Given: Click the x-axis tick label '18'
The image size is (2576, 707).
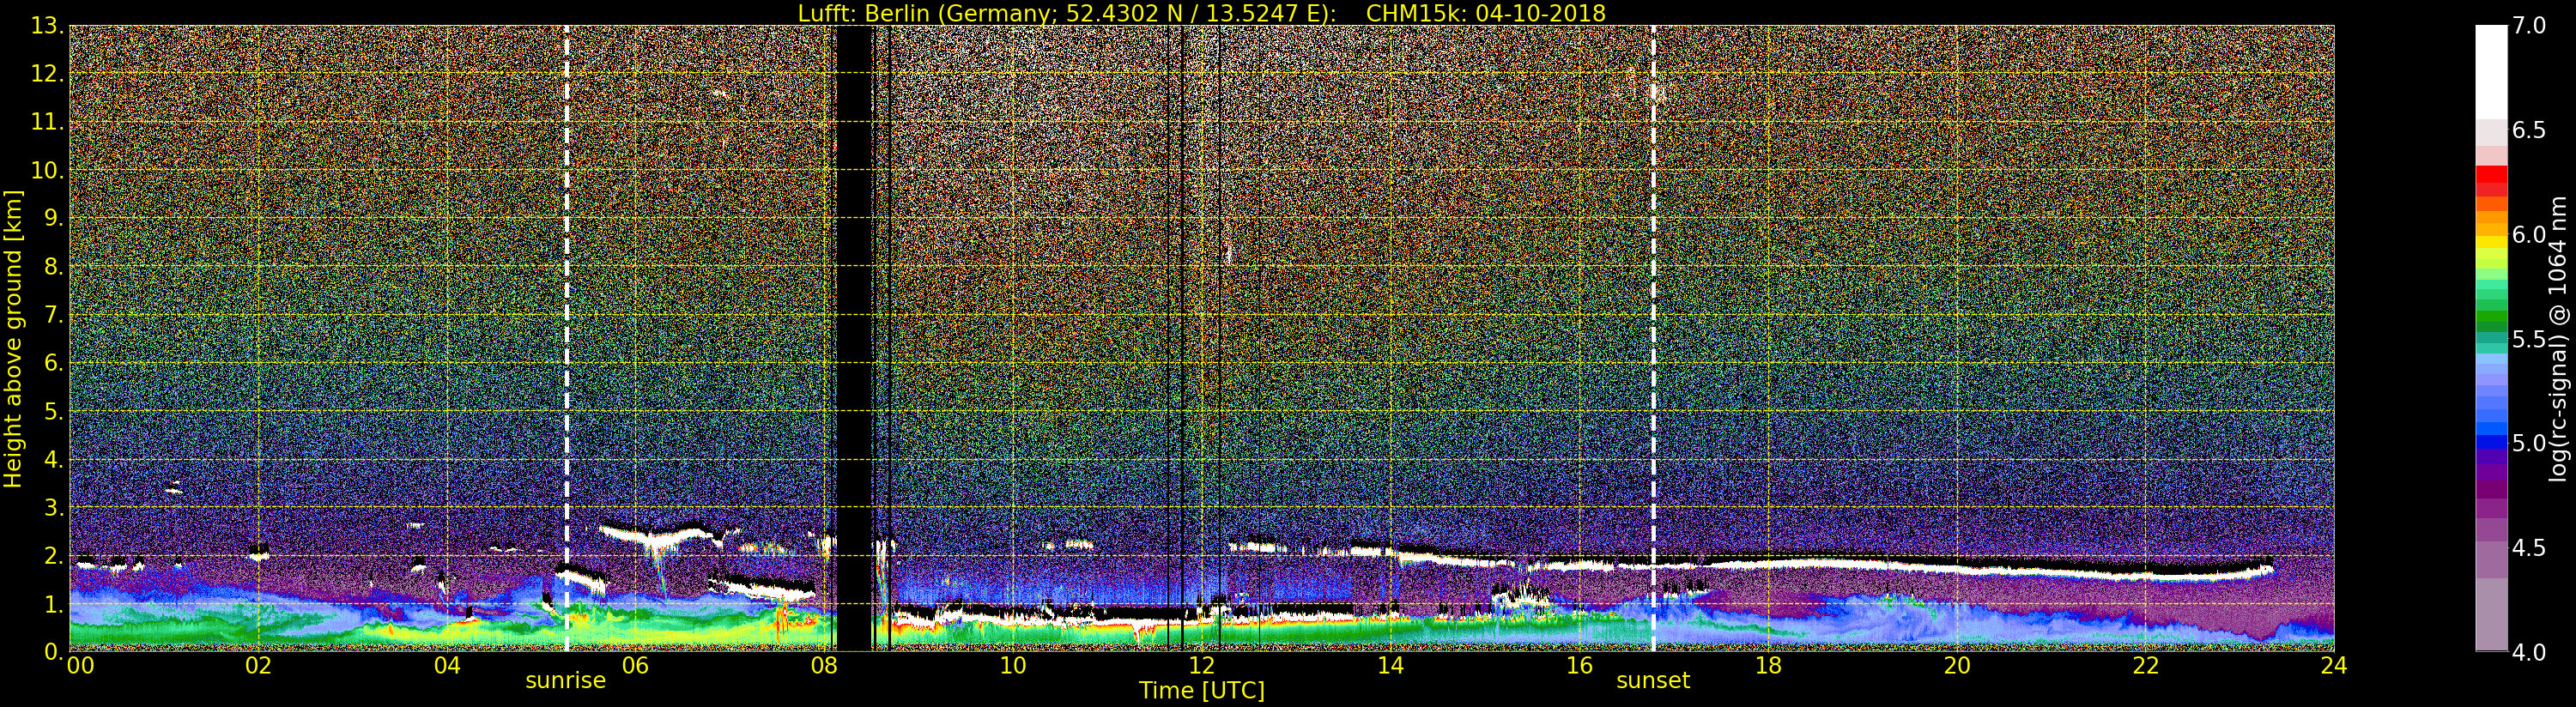Looking at the screenshot, I should point(1768,665).
